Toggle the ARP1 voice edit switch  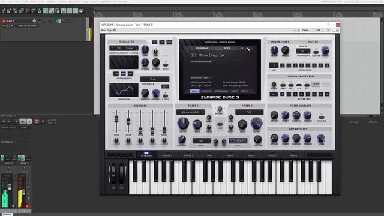(283, 85)
